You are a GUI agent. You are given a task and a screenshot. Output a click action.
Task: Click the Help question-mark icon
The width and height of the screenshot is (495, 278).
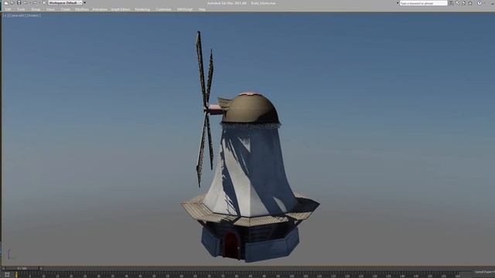(480, 3)
